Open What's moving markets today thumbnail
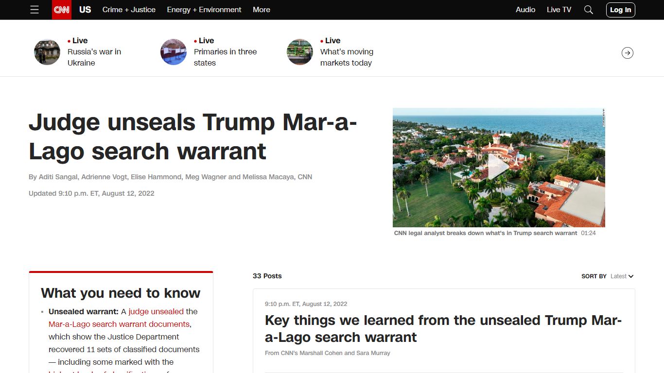The height and width of the screenshot is (373, 664). 300,52
